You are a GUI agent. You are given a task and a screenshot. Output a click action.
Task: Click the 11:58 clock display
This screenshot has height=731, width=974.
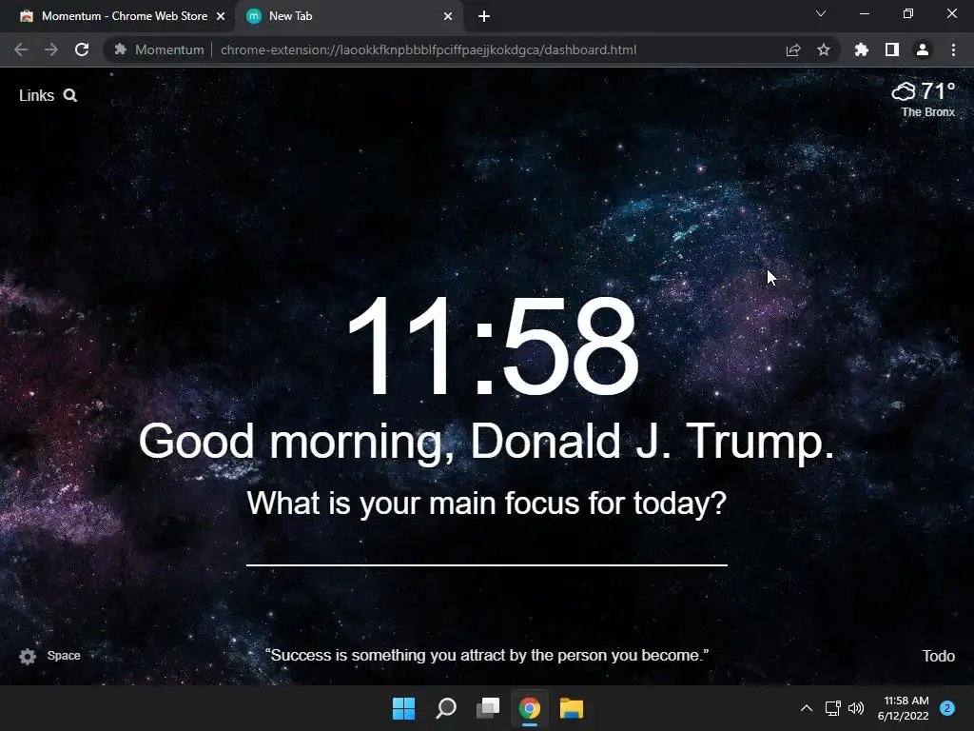[x=493, y=346]
